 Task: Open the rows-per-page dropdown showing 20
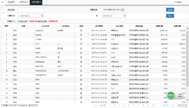tap(184, 105)
